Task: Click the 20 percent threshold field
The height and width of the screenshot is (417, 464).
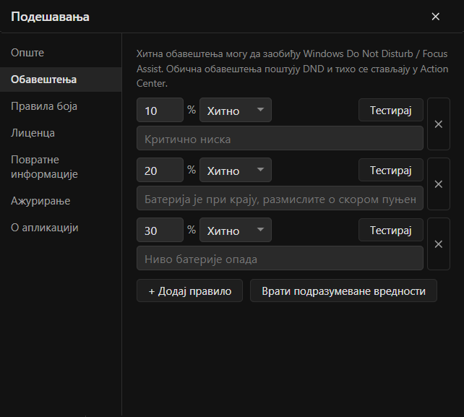Action: pos(160,170)
